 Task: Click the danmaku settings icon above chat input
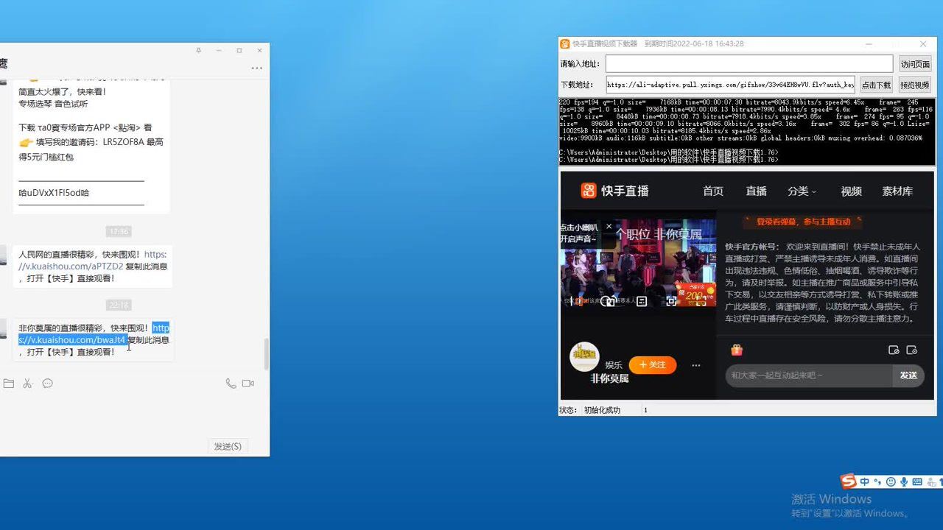coord(912,350)
